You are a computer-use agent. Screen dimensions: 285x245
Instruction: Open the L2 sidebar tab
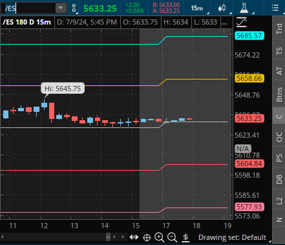[279, 201]
